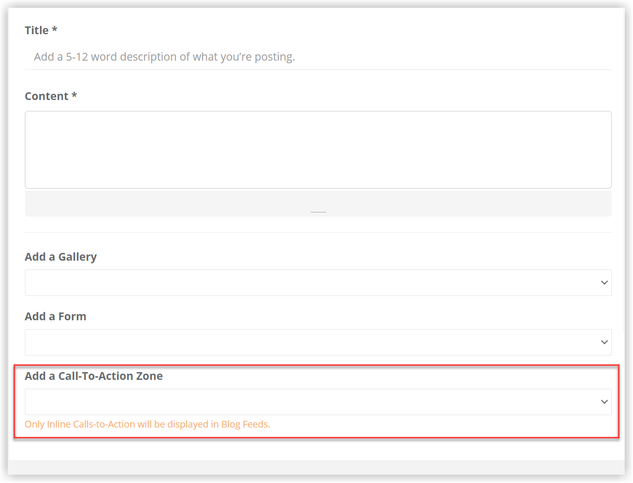This screenshot has height=483, width=633.
Task: Click the gray bar beneath Content editor
Action: click(x=318, y=204)
